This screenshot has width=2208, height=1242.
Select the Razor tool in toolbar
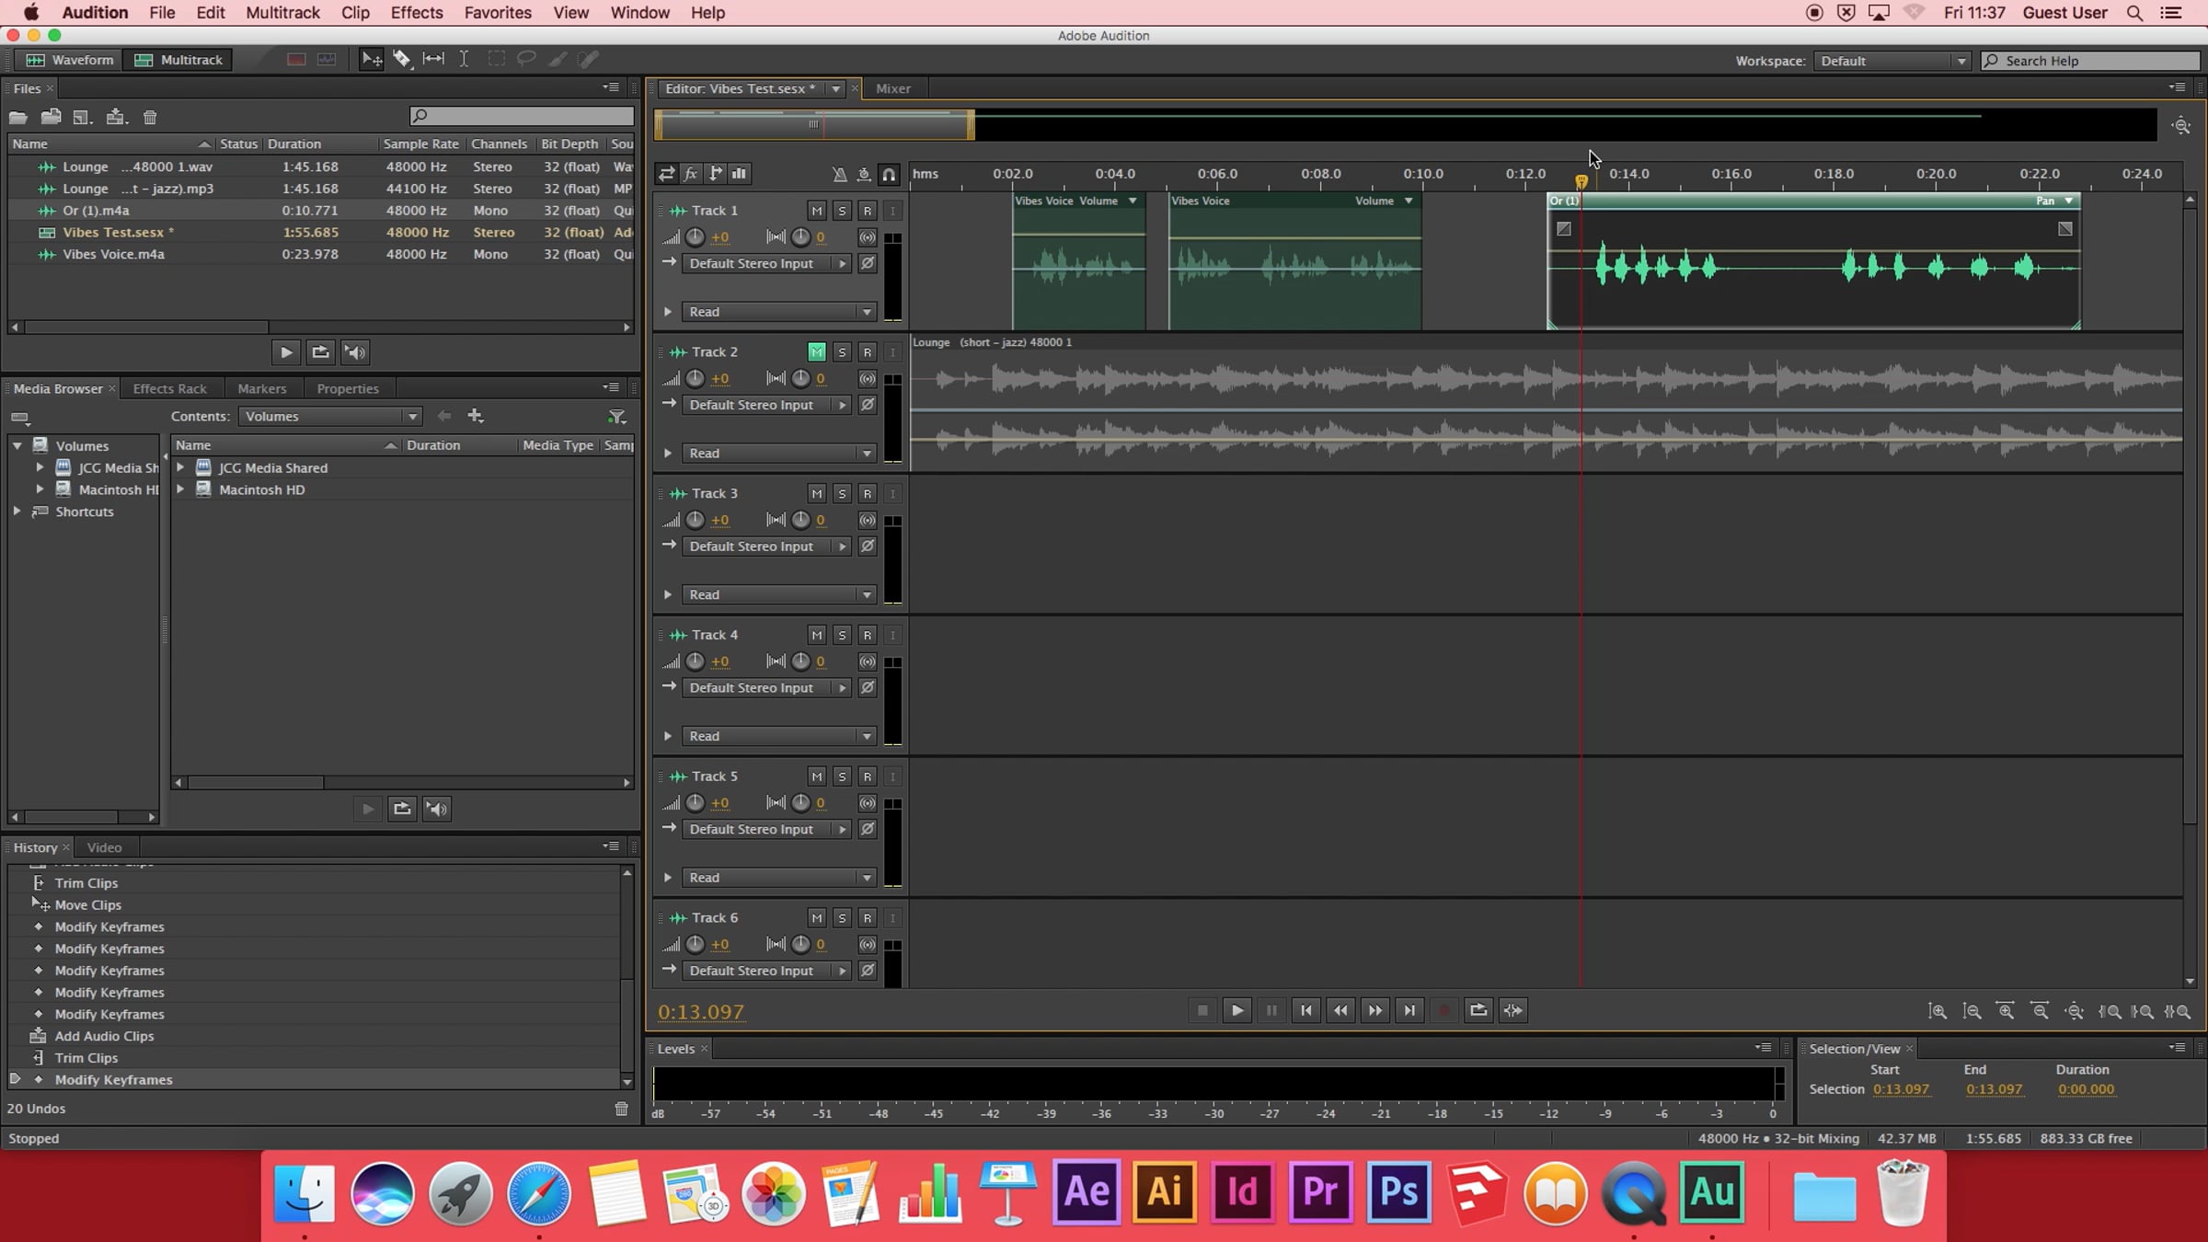point(402,59)
